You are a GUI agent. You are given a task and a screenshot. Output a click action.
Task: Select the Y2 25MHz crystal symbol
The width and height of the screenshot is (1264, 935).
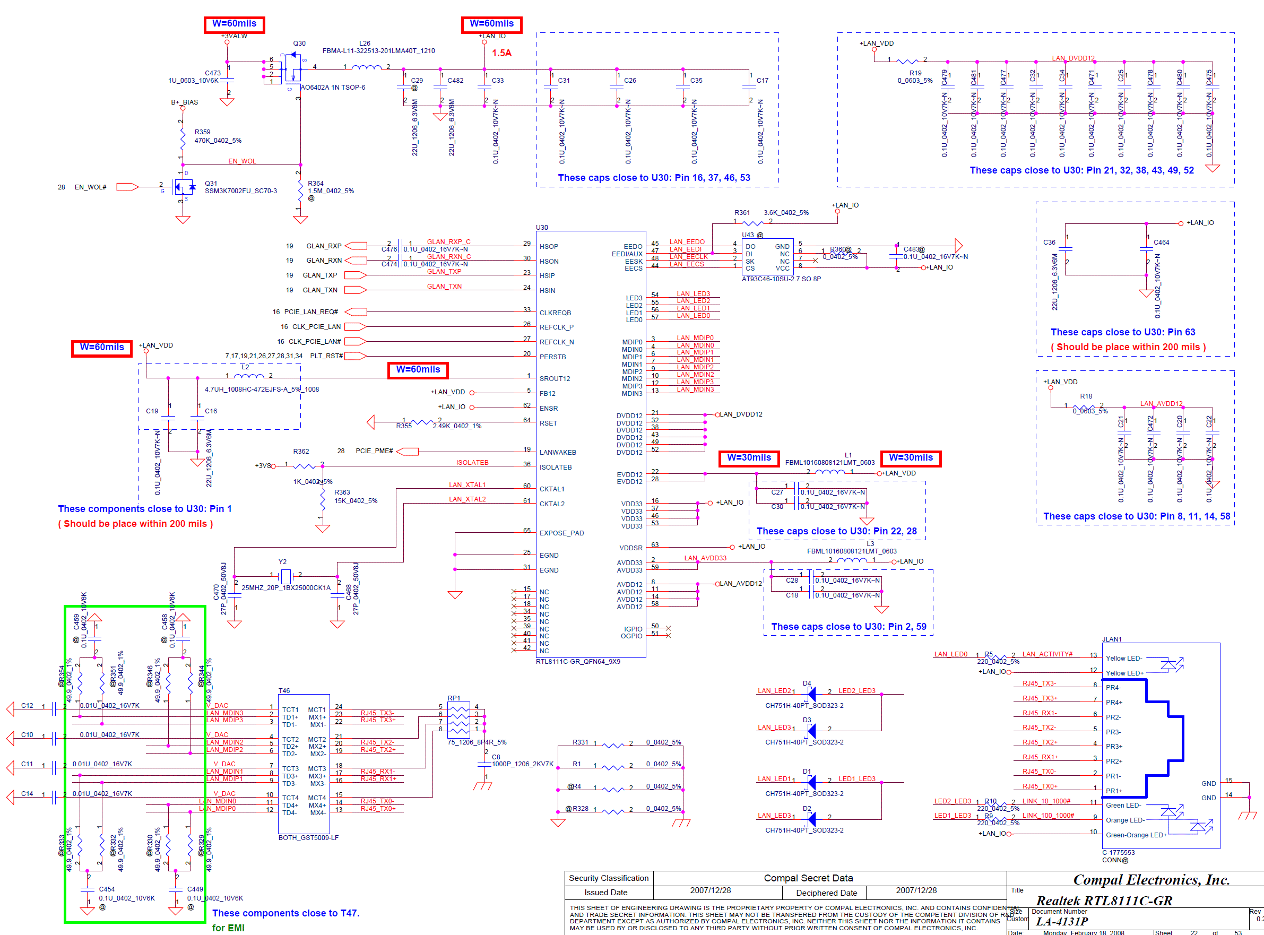286,576
